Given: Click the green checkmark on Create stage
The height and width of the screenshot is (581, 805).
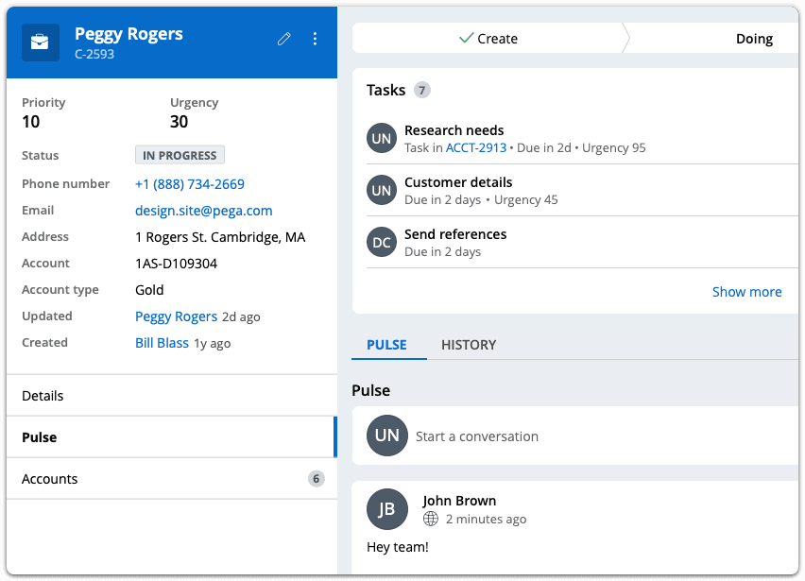Looking at the screenshot, I should pyautogui.click(x=466, y=38).
